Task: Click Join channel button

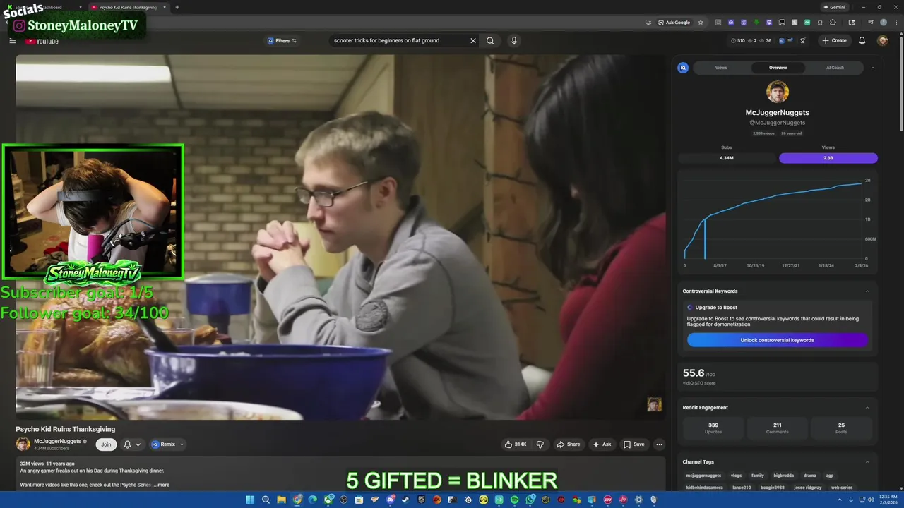Action: pyautogui.click(x=106, y=445)
